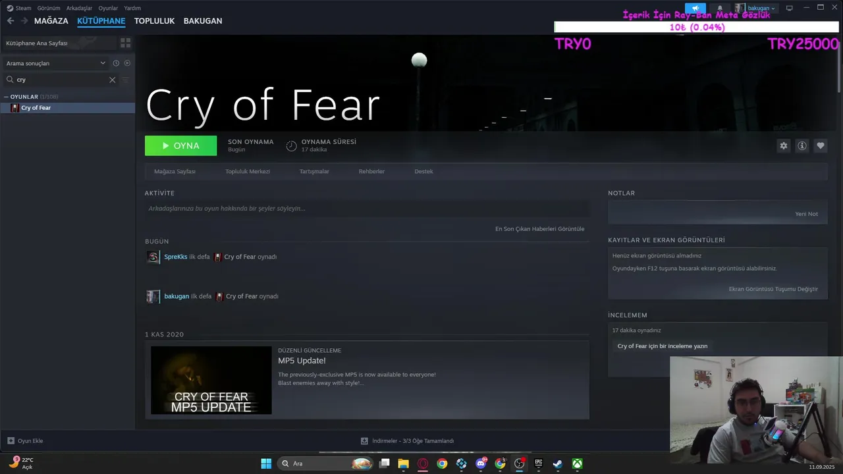Open OBS Studio from taskbar
This screenshot has height=474, width=843.
[x=519, y=463]
